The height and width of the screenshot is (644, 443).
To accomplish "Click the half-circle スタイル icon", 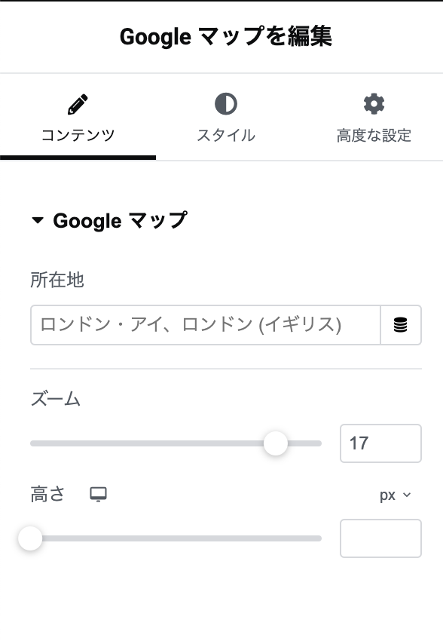I will 226,103.
